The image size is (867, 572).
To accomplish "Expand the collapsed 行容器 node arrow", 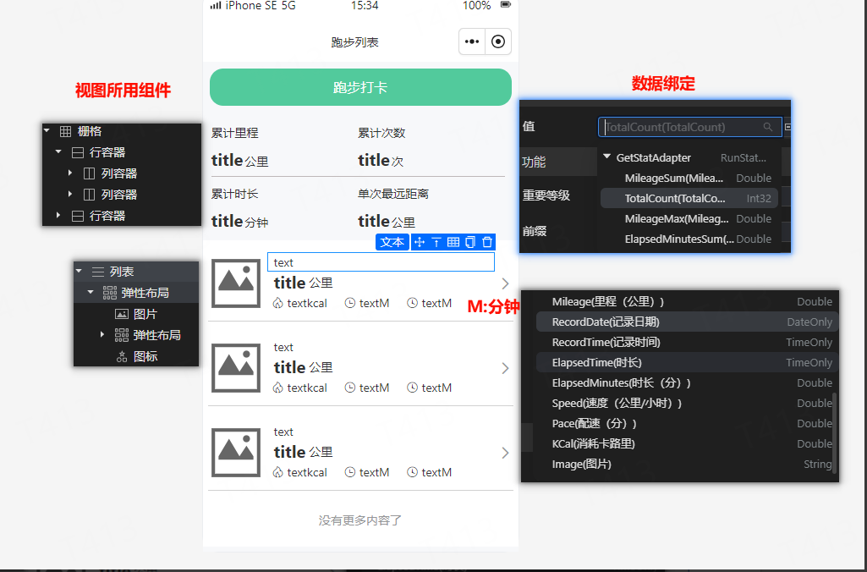I will point(58,215).
